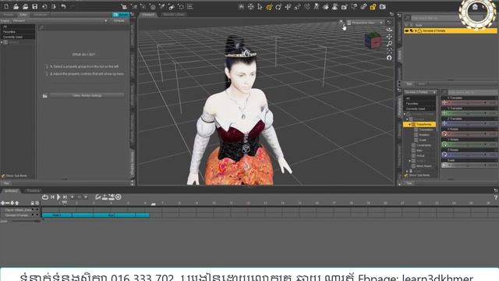The height and width of the screenshot is (281, 499).
Task: Collapse the Transforms group in Parameters
Action: point(409,124)
